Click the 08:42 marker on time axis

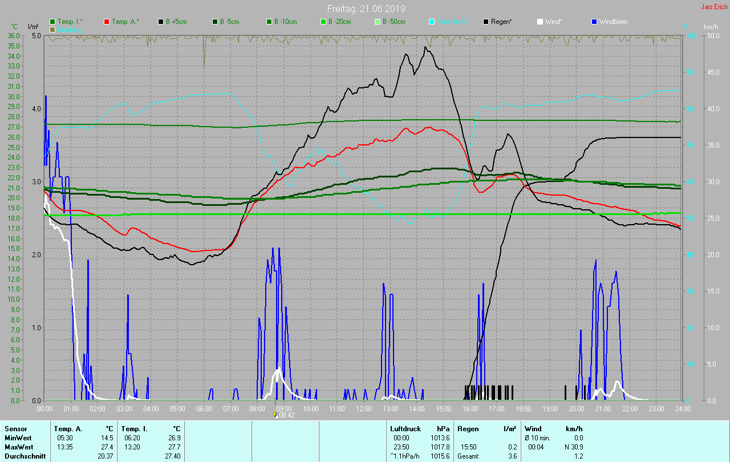click(285, 415)
